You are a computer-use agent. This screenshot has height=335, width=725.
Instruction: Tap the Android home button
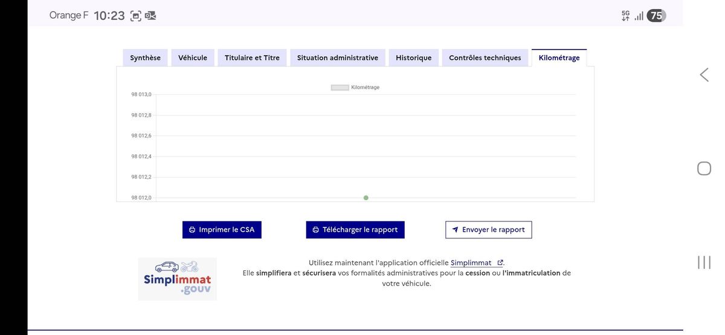pyautogui.click(x=704, y=169)
